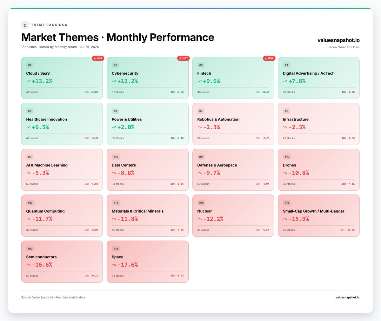Click the Small-Cap Growth / Multi-Bagger title

[x=313, y=211]
